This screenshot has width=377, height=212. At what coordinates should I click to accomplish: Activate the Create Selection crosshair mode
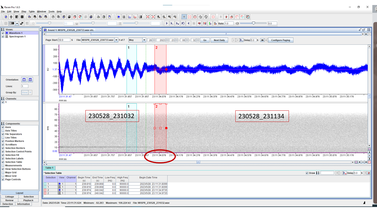(184, 17)
